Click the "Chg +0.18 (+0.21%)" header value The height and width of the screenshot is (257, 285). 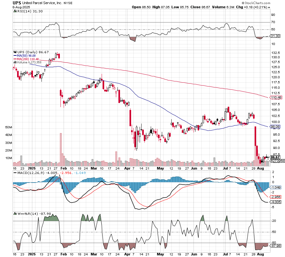tap(251, 7)
